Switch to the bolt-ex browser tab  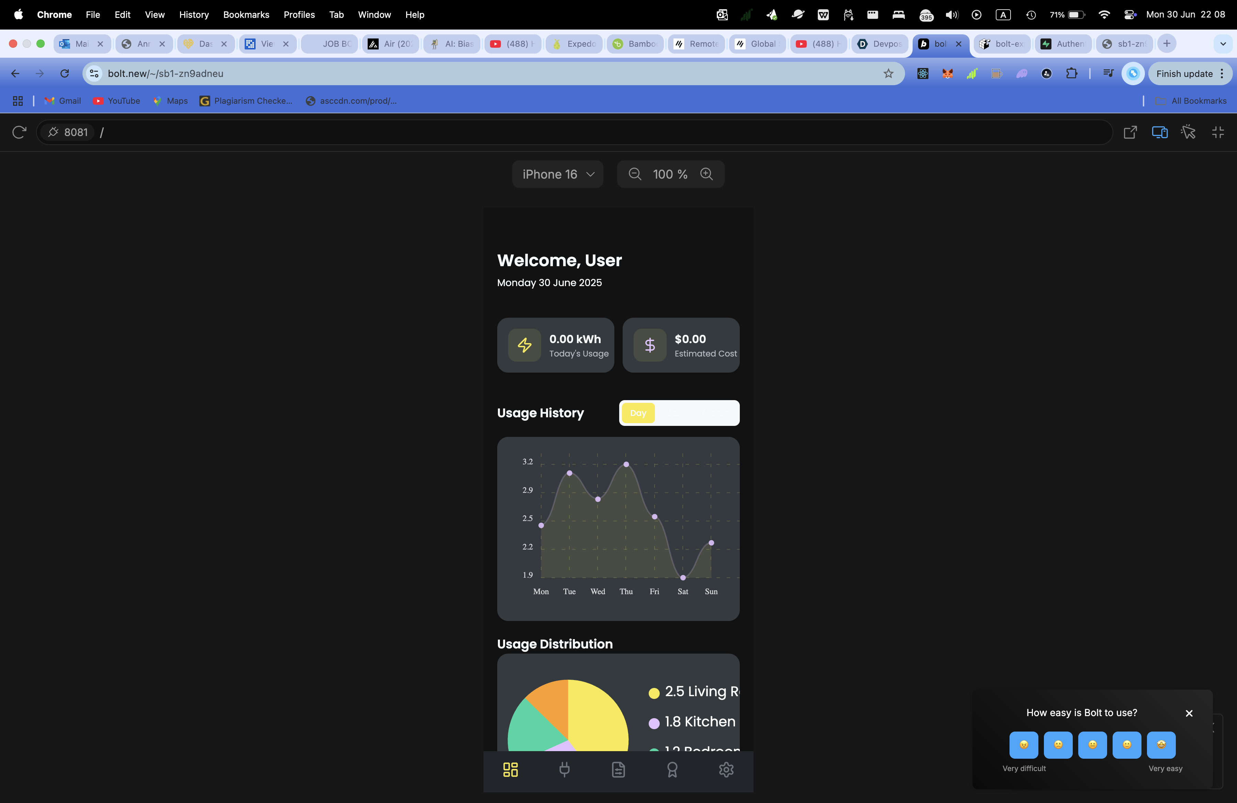click(1002, 44)
